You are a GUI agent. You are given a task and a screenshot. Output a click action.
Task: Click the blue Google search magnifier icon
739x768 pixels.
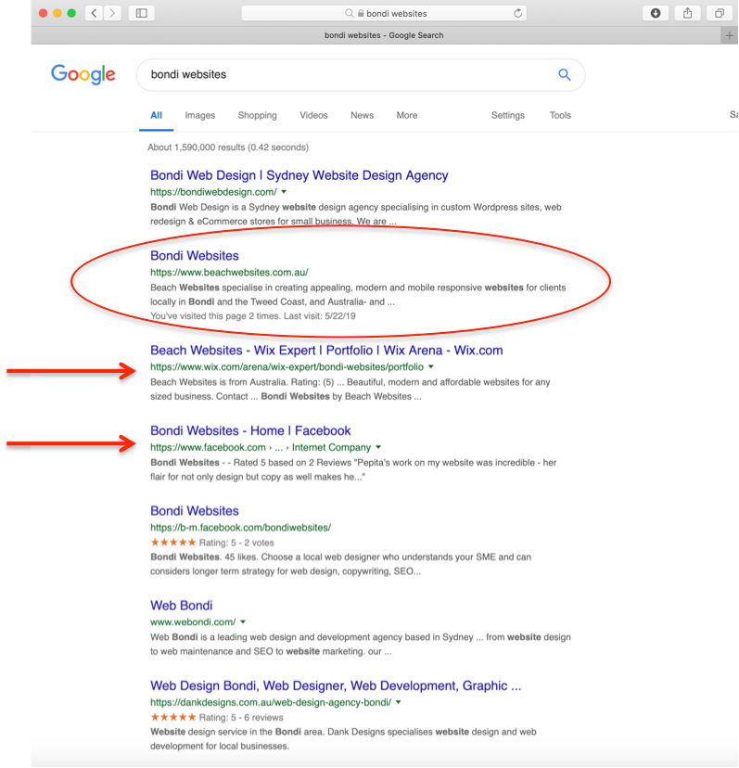coord(564,74)
